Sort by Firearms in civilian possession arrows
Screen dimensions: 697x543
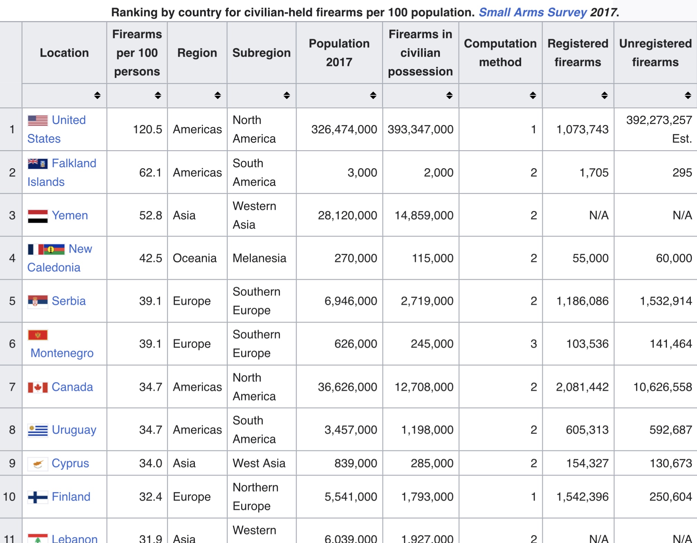click(449, 96)
